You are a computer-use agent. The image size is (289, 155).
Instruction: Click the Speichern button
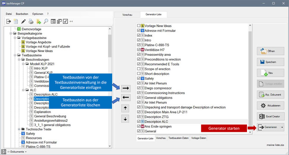click(270, 62)
